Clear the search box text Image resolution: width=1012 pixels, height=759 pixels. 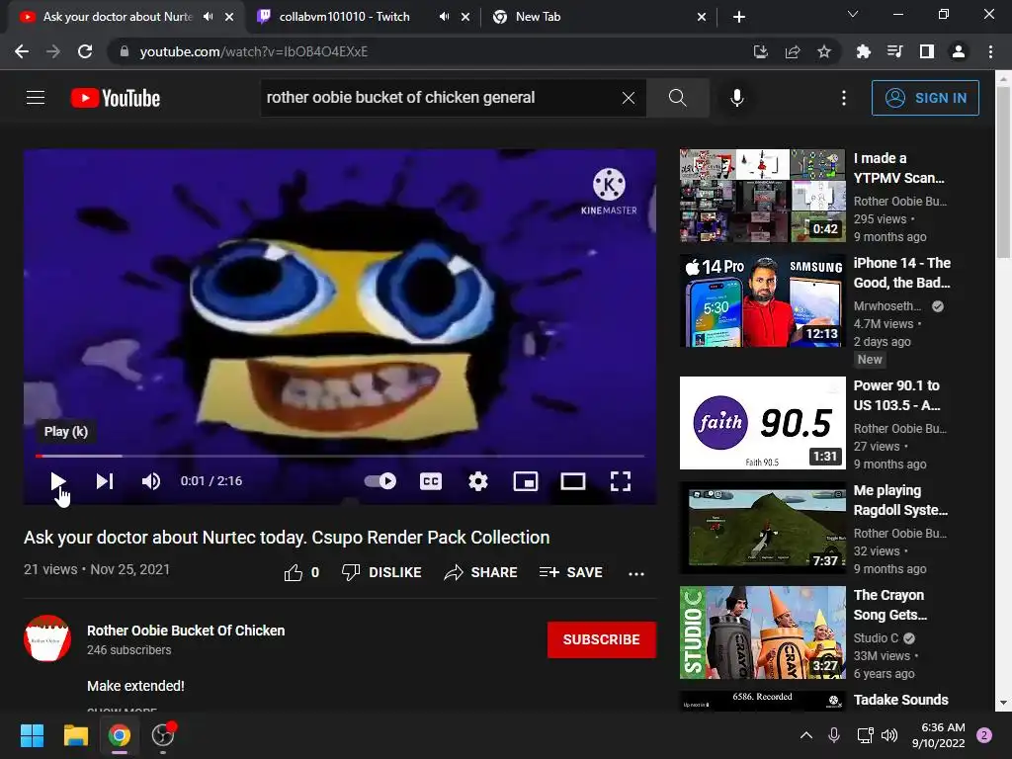(628, 98)
